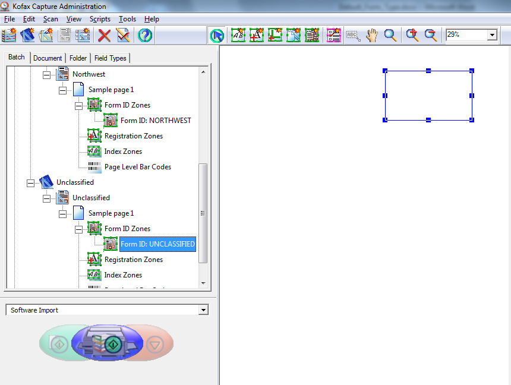The width and height of the screenshot is (511, 385).
Task: Collapse Sample page 1 under Northwest
Action: pos(62,90)
